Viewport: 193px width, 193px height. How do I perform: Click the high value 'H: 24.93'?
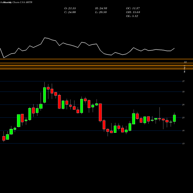click(x=101, y=8)
